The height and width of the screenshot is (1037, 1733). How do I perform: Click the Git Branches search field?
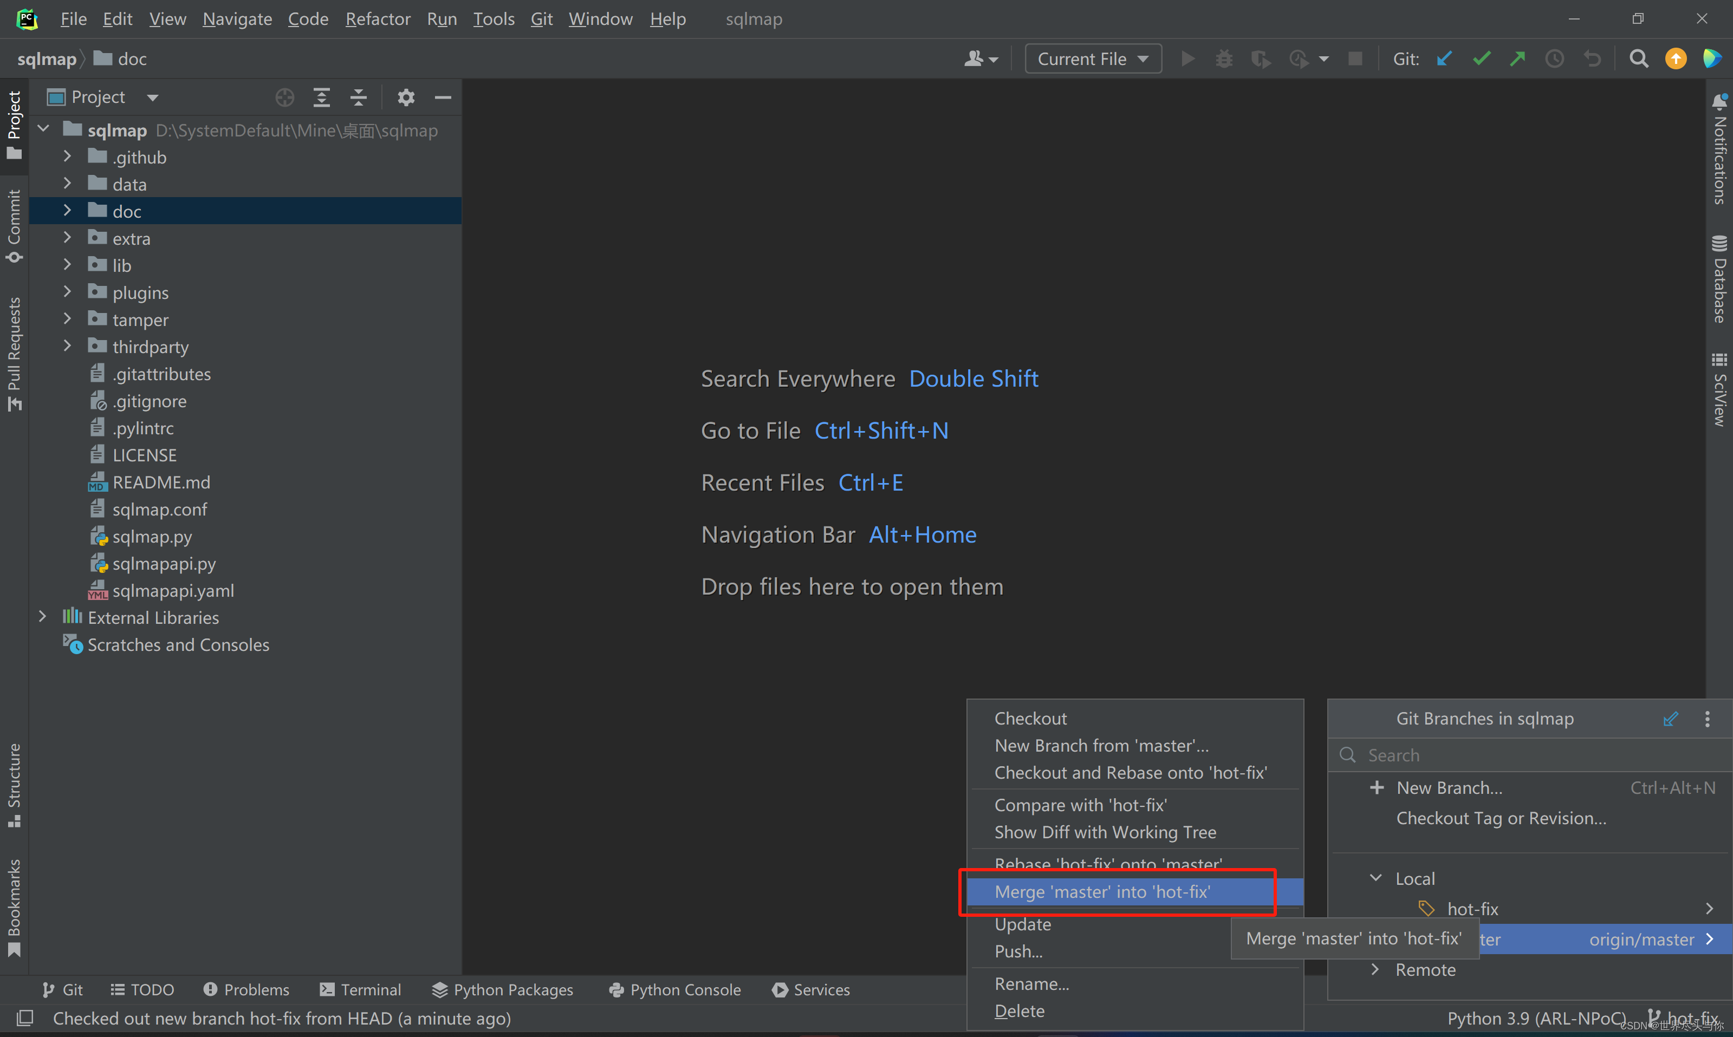pyautogui.click(x=1529, y=755)
